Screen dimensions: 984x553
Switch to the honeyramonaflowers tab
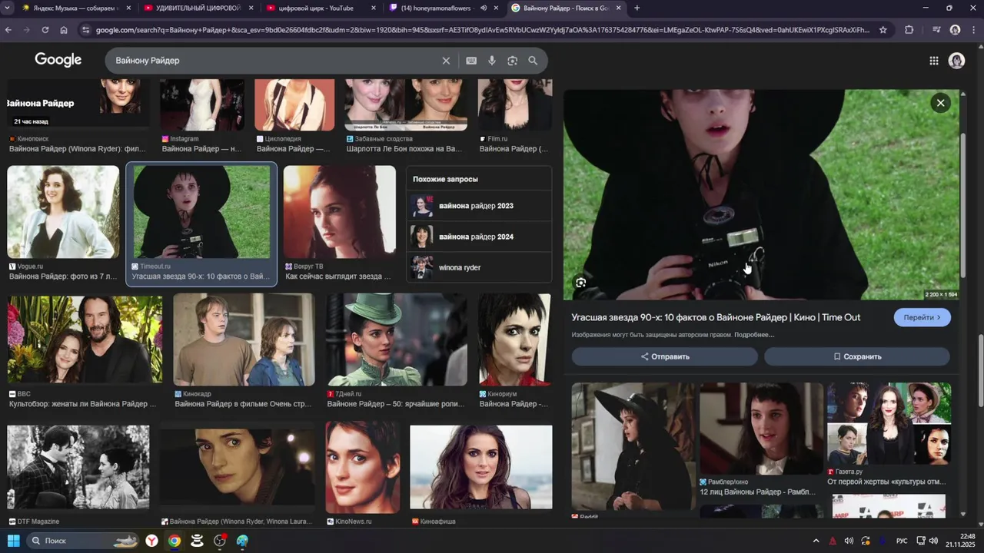point(444,8)
